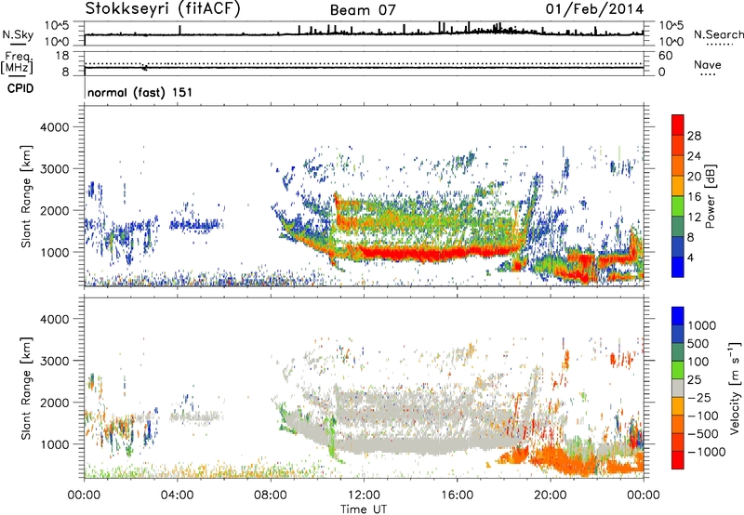Select the CPID label
Screen dimensions: 744x515
[20, 88]
